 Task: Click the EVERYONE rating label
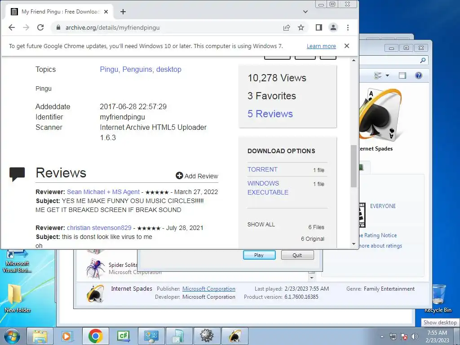383,206
